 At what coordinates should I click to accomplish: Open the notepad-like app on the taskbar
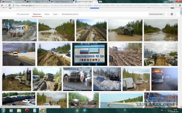35,110
